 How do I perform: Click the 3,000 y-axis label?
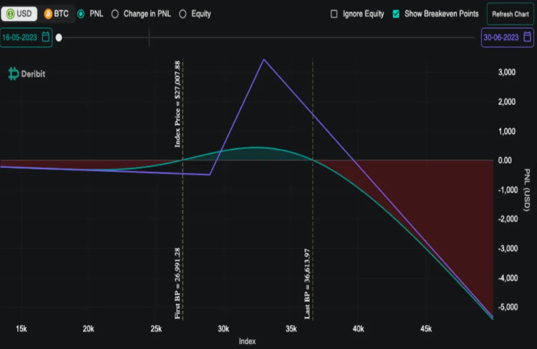pyautogui.click(x=507, y=72)
